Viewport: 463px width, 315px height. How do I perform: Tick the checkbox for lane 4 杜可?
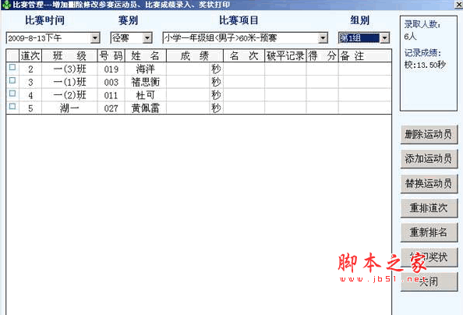tap(12, 94)
